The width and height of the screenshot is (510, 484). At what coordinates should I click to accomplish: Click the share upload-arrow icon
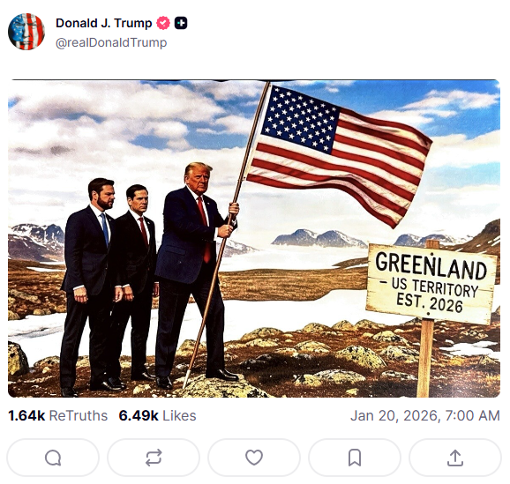(x=455, y=458)
